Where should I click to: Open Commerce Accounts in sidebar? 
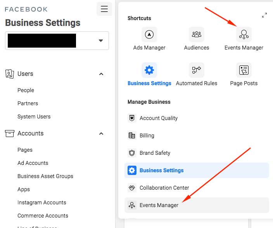(x=43, y=216)
